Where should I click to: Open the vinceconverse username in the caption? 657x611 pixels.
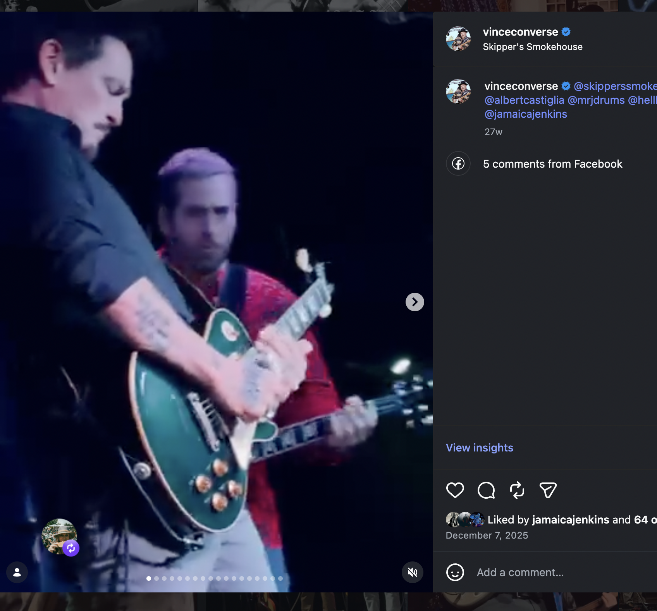pos(521,86)
